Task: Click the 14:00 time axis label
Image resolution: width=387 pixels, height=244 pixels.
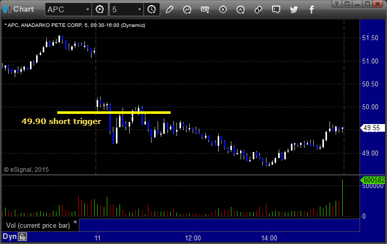Action: click(x=269, y=238)
